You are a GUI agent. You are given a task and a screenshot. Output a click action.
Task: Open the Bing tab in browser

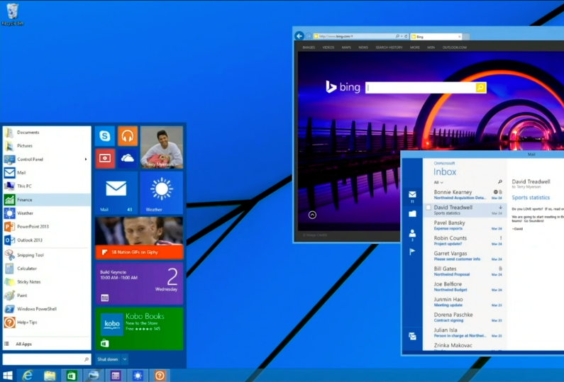pos(436,37)
